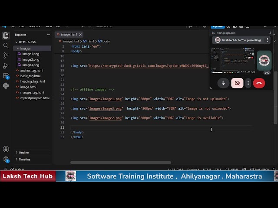
Task: Open the Python icon in activity bar
Action: pos(6,86)
